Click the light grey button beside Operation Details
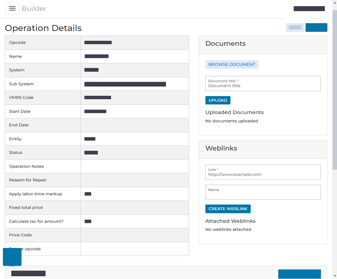 pos(295,28)
